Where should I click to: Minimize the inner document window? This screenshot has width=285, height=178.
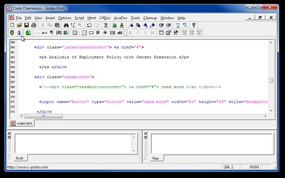click(250, 18)
